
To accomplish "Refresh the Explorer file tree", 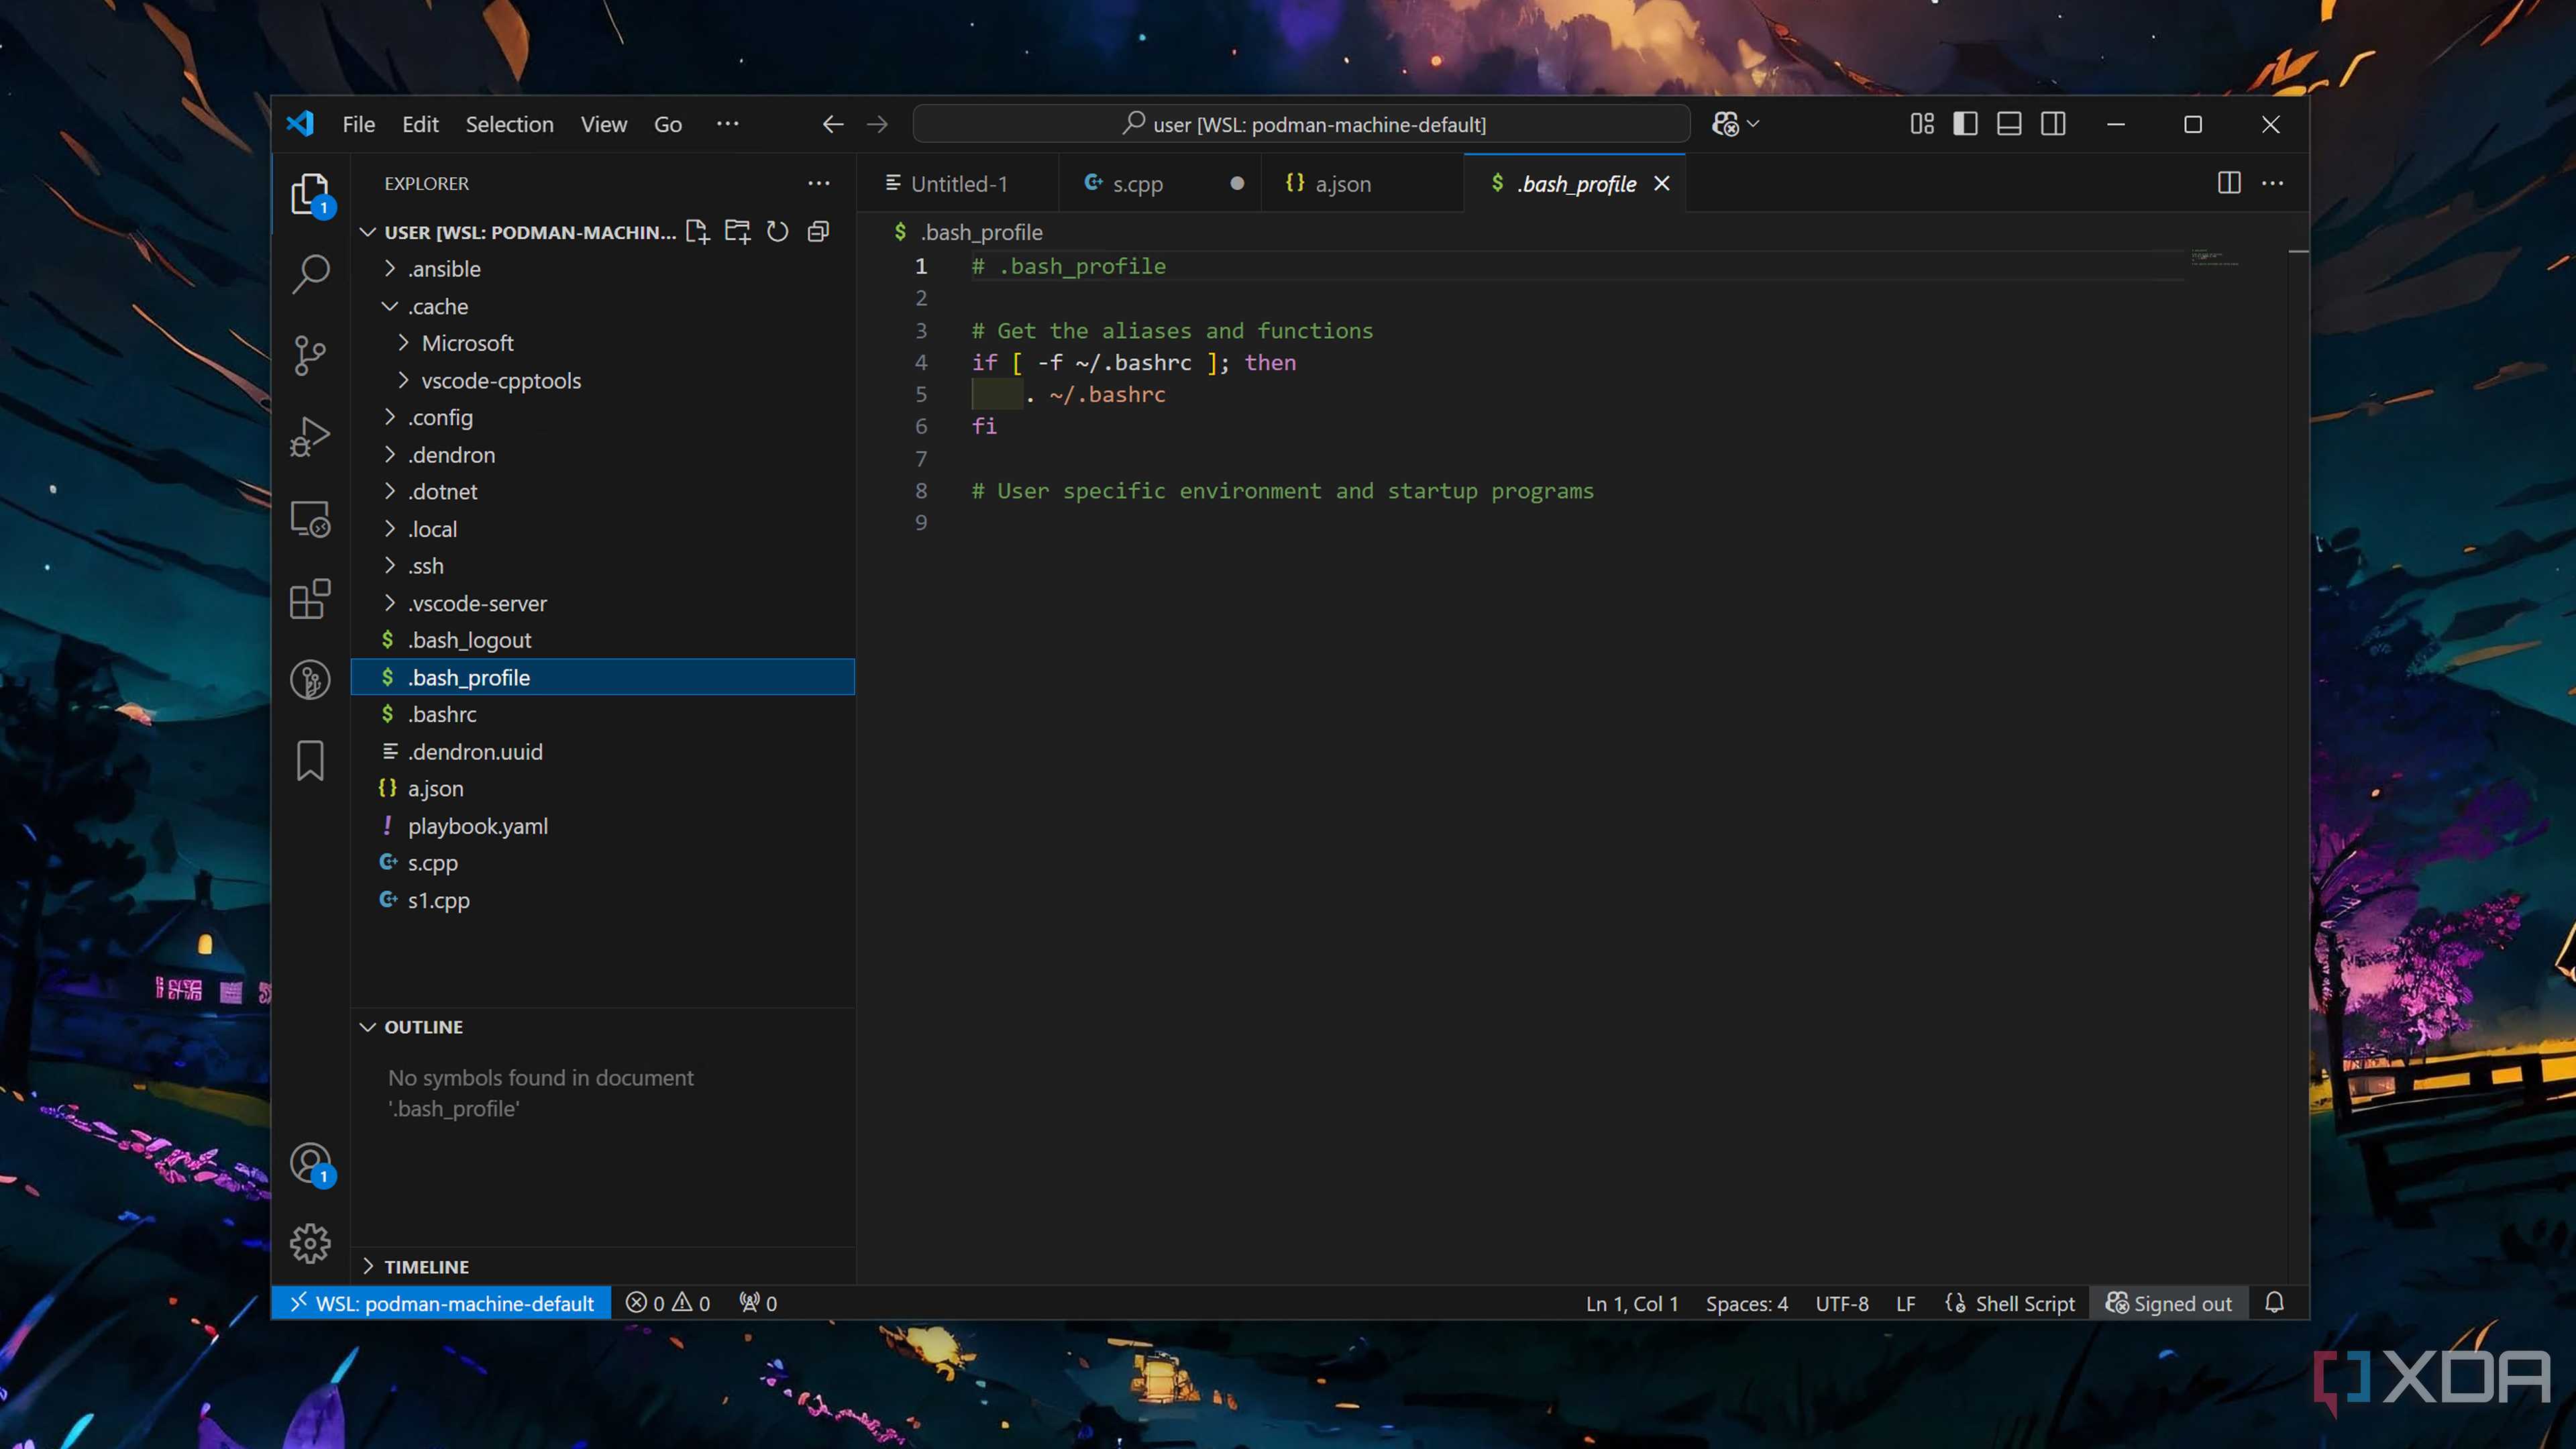I will pos(777,232).
